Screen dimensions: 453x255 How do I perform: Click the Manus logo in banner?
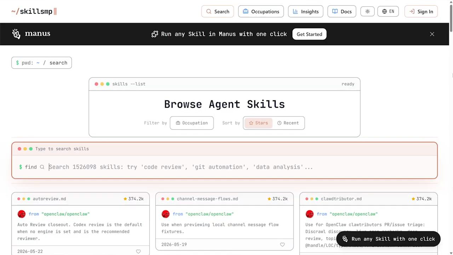[x=31, y=34]
